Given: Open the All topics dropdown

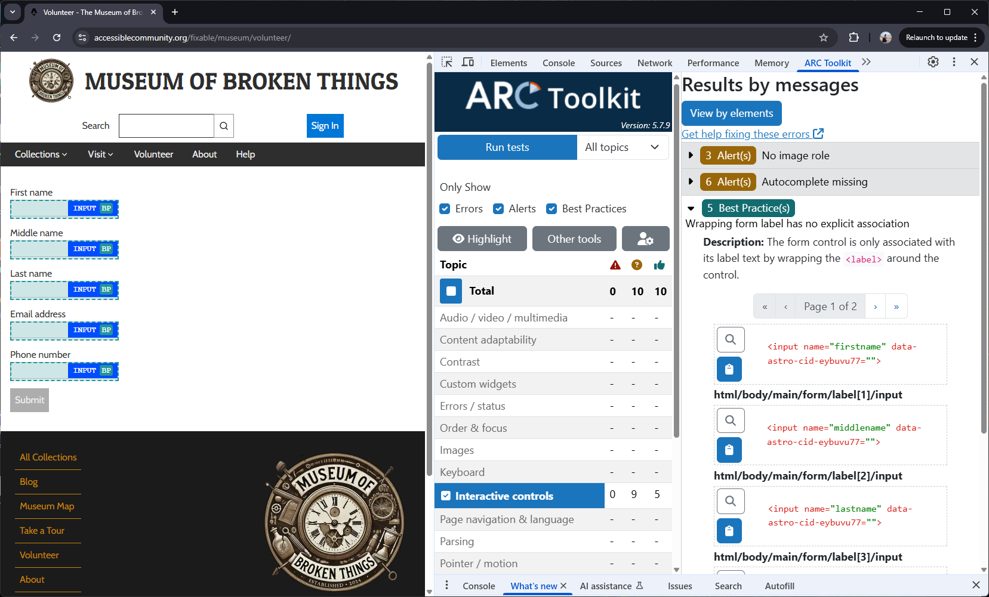Looking at the screenshot, I should 623,147.
